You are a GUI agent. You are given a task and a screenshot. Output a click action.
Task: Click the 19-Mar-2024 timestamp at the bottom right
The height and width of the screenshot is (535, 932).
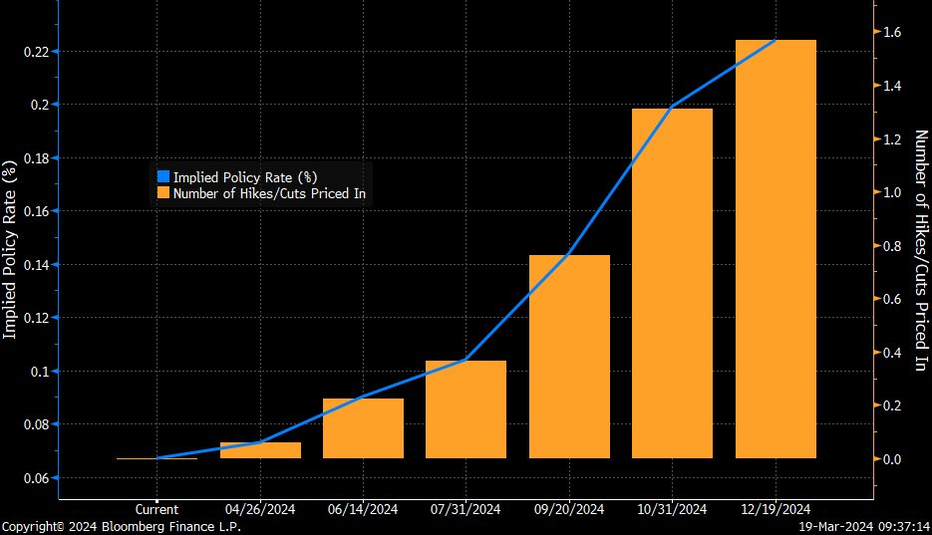pyautogui.click(x=863, y=527)
